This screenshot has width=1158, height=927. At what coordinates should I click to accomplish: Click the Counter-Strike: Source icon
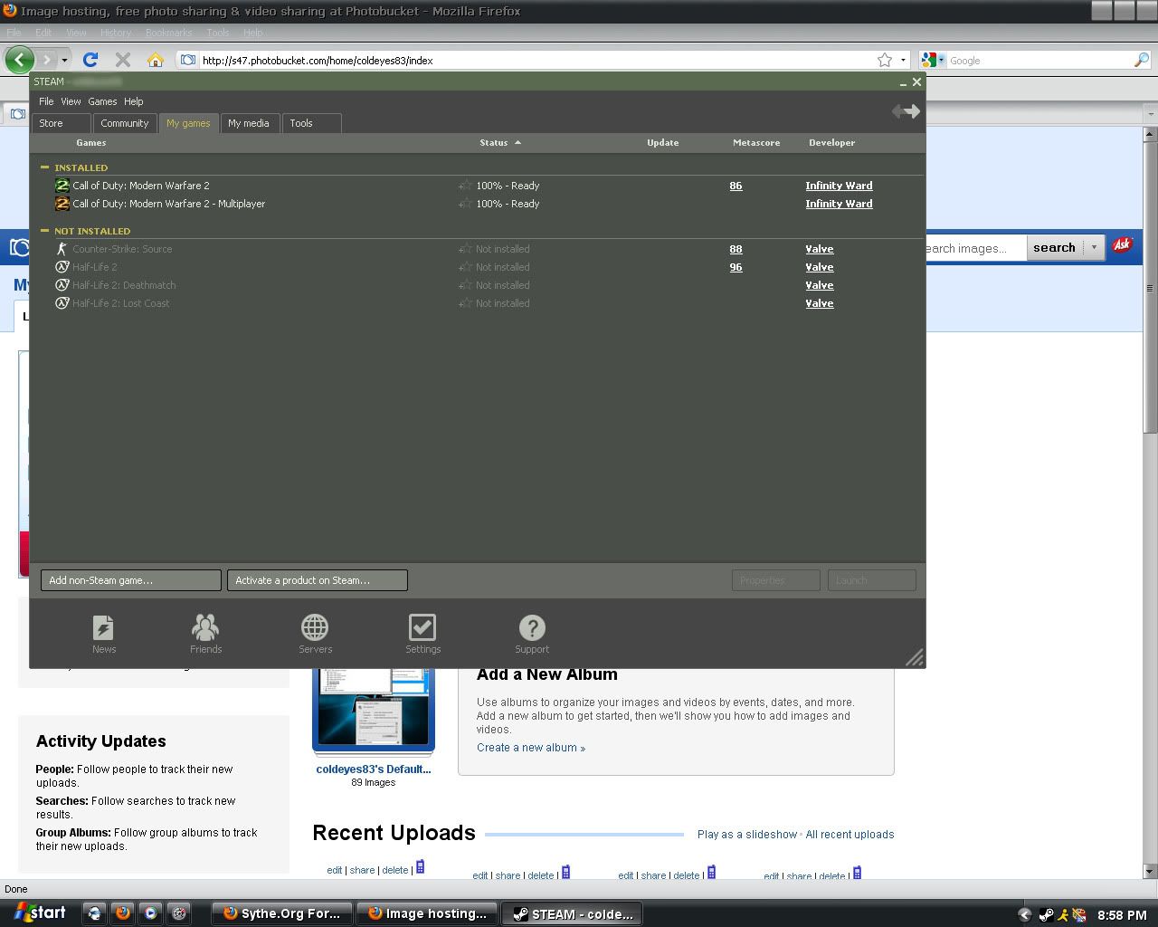pos(62,249)
